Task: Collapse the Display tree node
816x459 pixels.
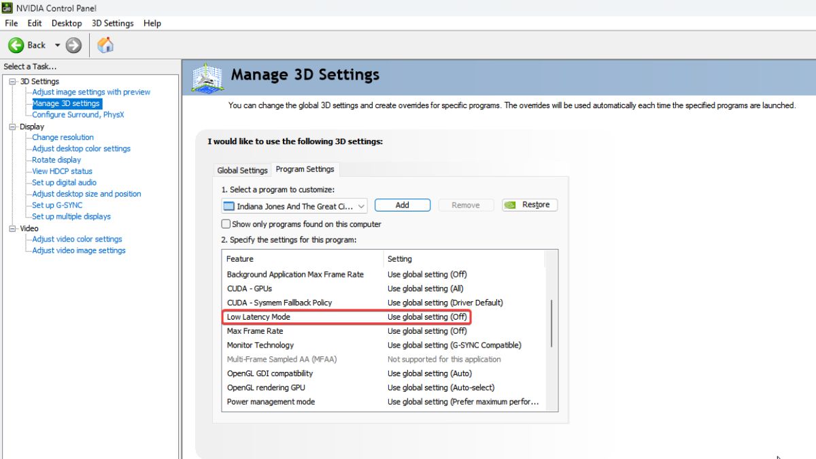Action: tap(13, 126)
